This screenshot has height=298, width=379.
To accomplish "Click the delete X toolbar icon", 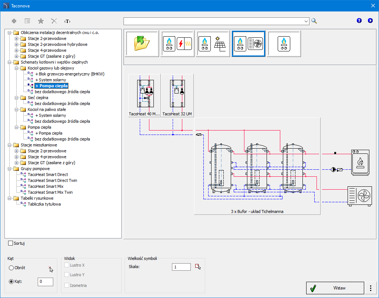I will pyautogui.click(x=54, y=21).
